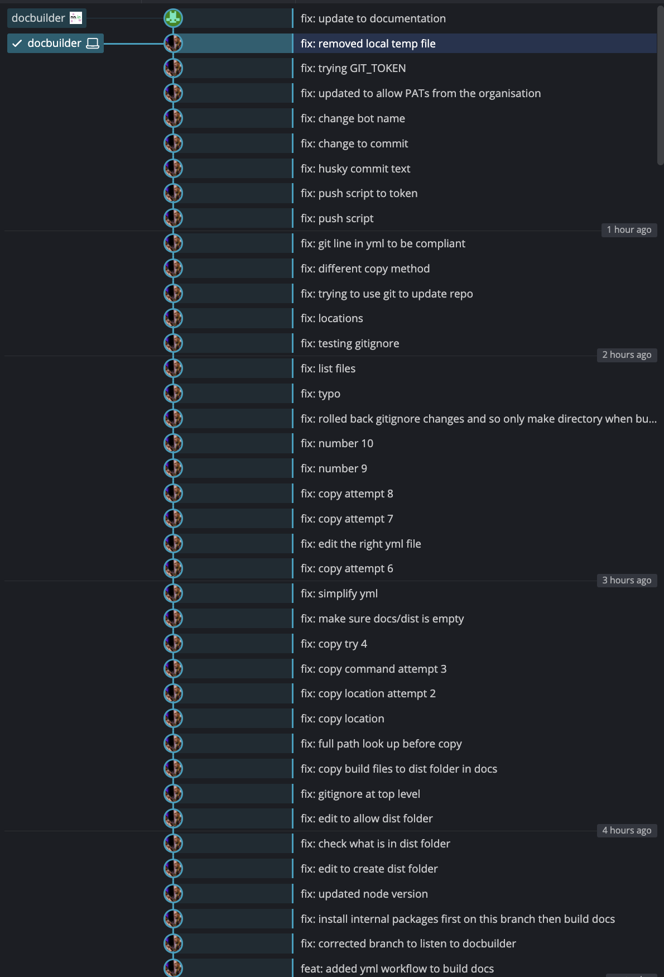
Task: Click the green avatar on the top commit
Action: point(173,18)
